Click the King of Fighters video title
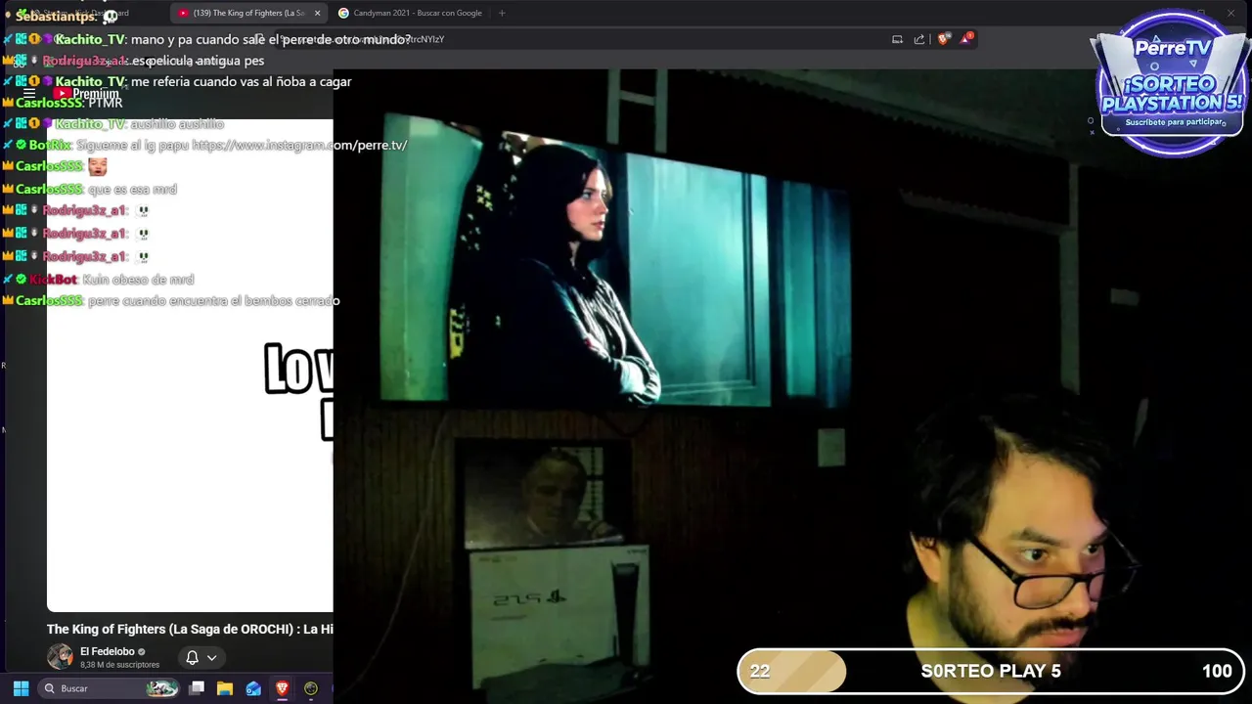1252x704 pixels. pyautogui.click(x=190, y=629)
